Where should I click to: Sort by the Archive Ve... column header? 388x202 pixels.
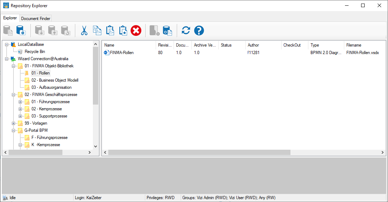[x=205, y=45]
